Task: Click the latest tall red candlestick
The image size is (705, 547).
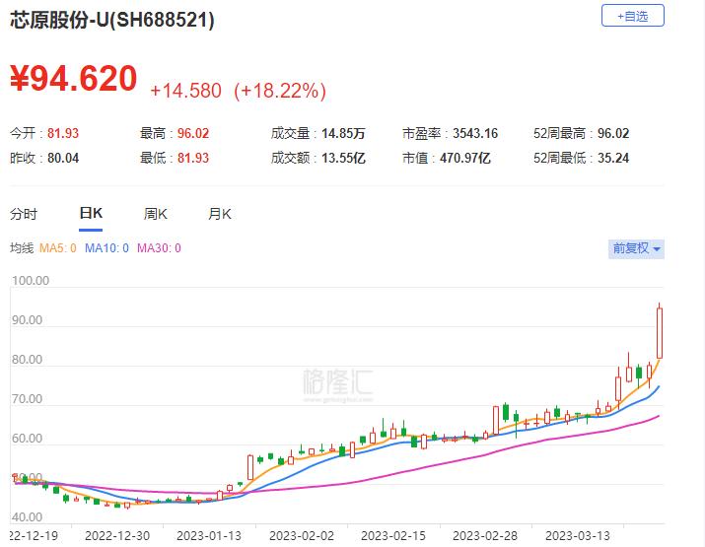Action: tap(660, 333)
